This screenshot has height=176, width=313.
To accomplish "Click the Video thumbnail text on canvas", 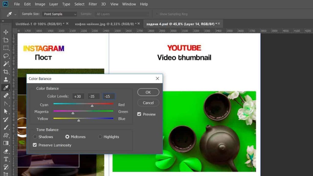I will coord(184,57).
